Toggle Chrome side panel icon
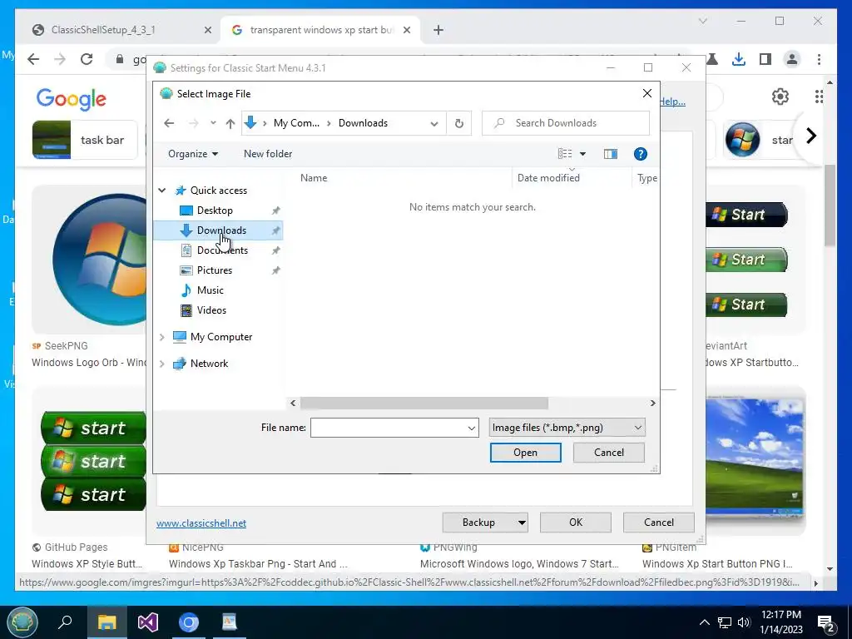This screenshot has width=852, height=639. [765, 59]
